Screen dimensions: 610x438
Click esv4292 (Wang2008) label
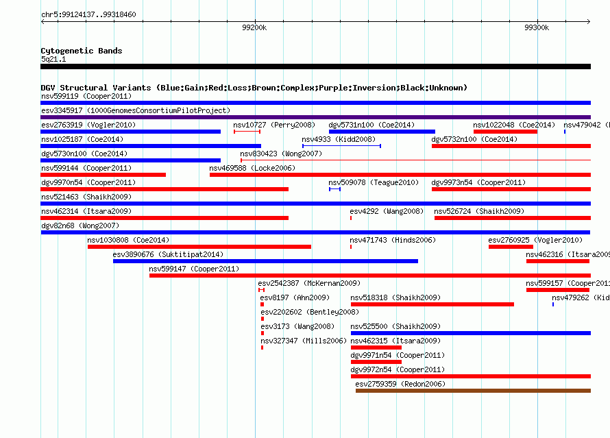(387, 211)
